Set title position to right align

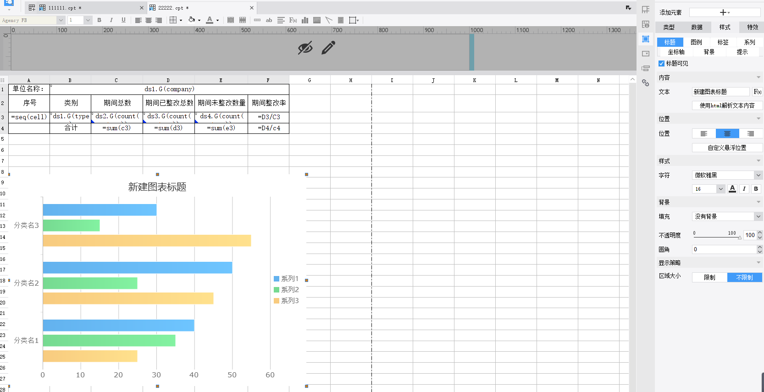click(x=751, y=133)
